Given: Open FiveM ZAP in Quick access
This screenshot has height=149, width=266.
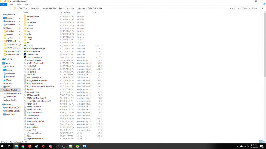Looking at the screenshot, I should [x=10, y=31].
